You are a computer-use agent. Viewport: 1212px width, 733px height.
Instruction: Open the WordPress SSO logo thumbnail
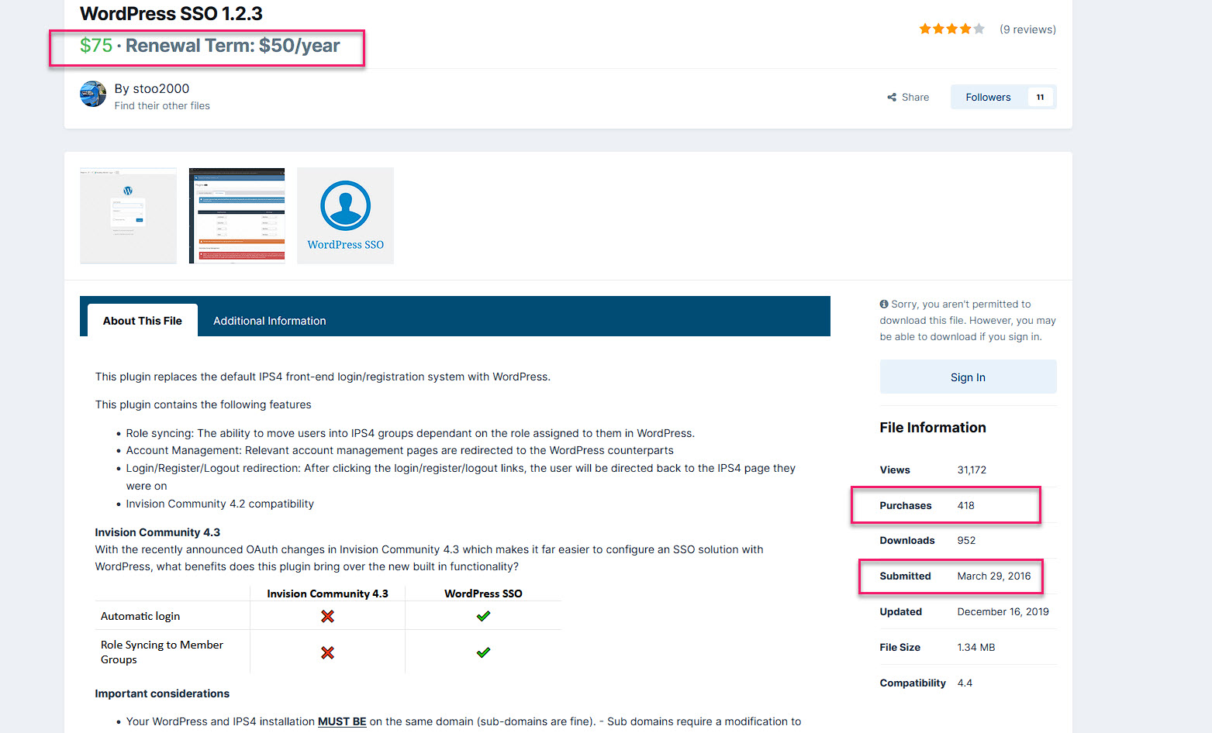(x=345, y=215)
